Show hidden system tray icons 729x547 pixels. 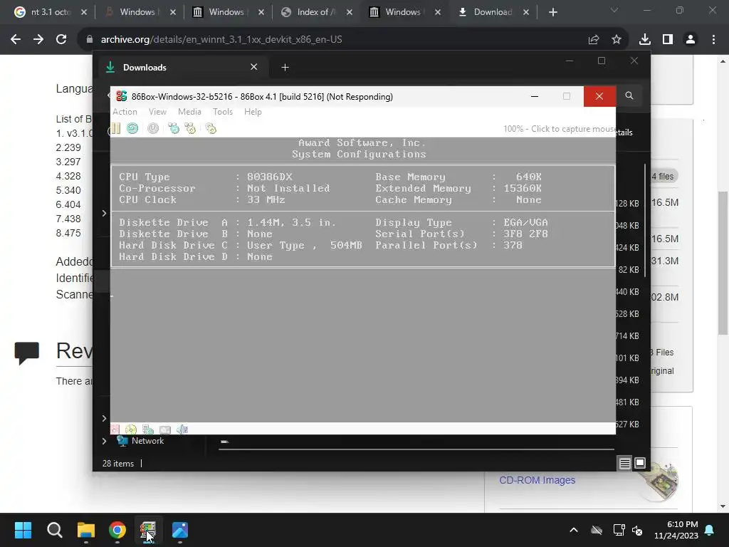coord(574,530)
